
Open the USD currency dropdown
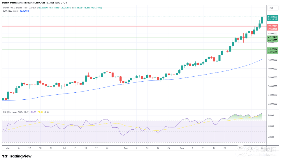(x=271, y=8)
